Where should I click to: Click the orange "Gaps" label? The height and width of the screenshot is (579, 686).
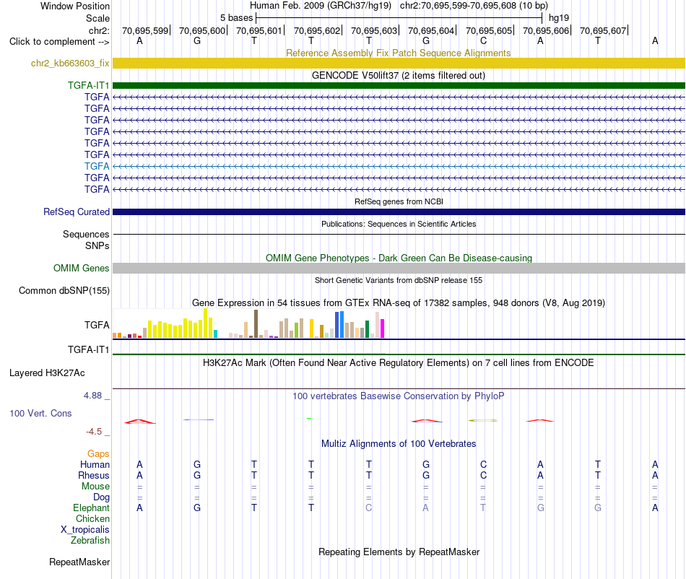(x=98, y=453)
